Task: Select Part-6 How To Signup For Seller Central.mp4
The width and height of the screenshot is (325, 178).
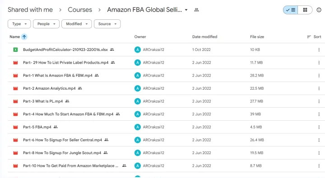Action: 62,140
